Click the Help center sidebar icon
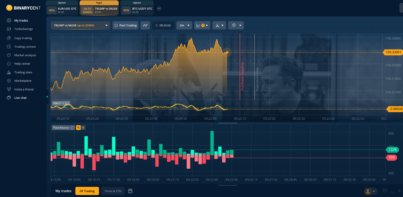Screen dimensions: 403x197 pyautogui.click(x=9, y=64)
